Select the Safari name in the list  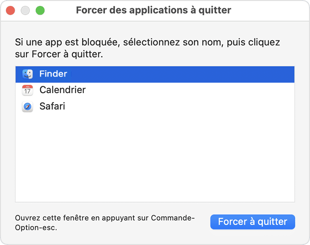[52, 106]
